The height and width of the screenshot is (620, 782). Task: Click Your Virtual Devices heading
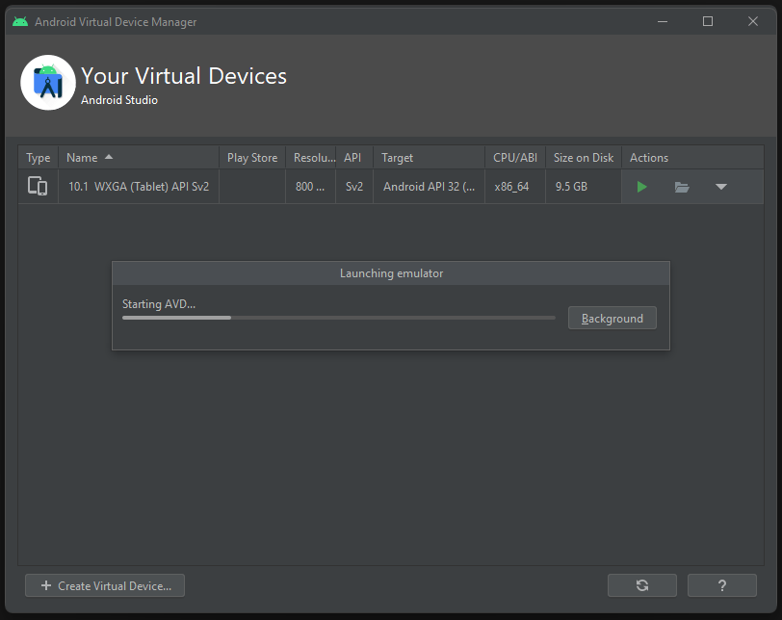pyautogui.click(x=184, y=76)
